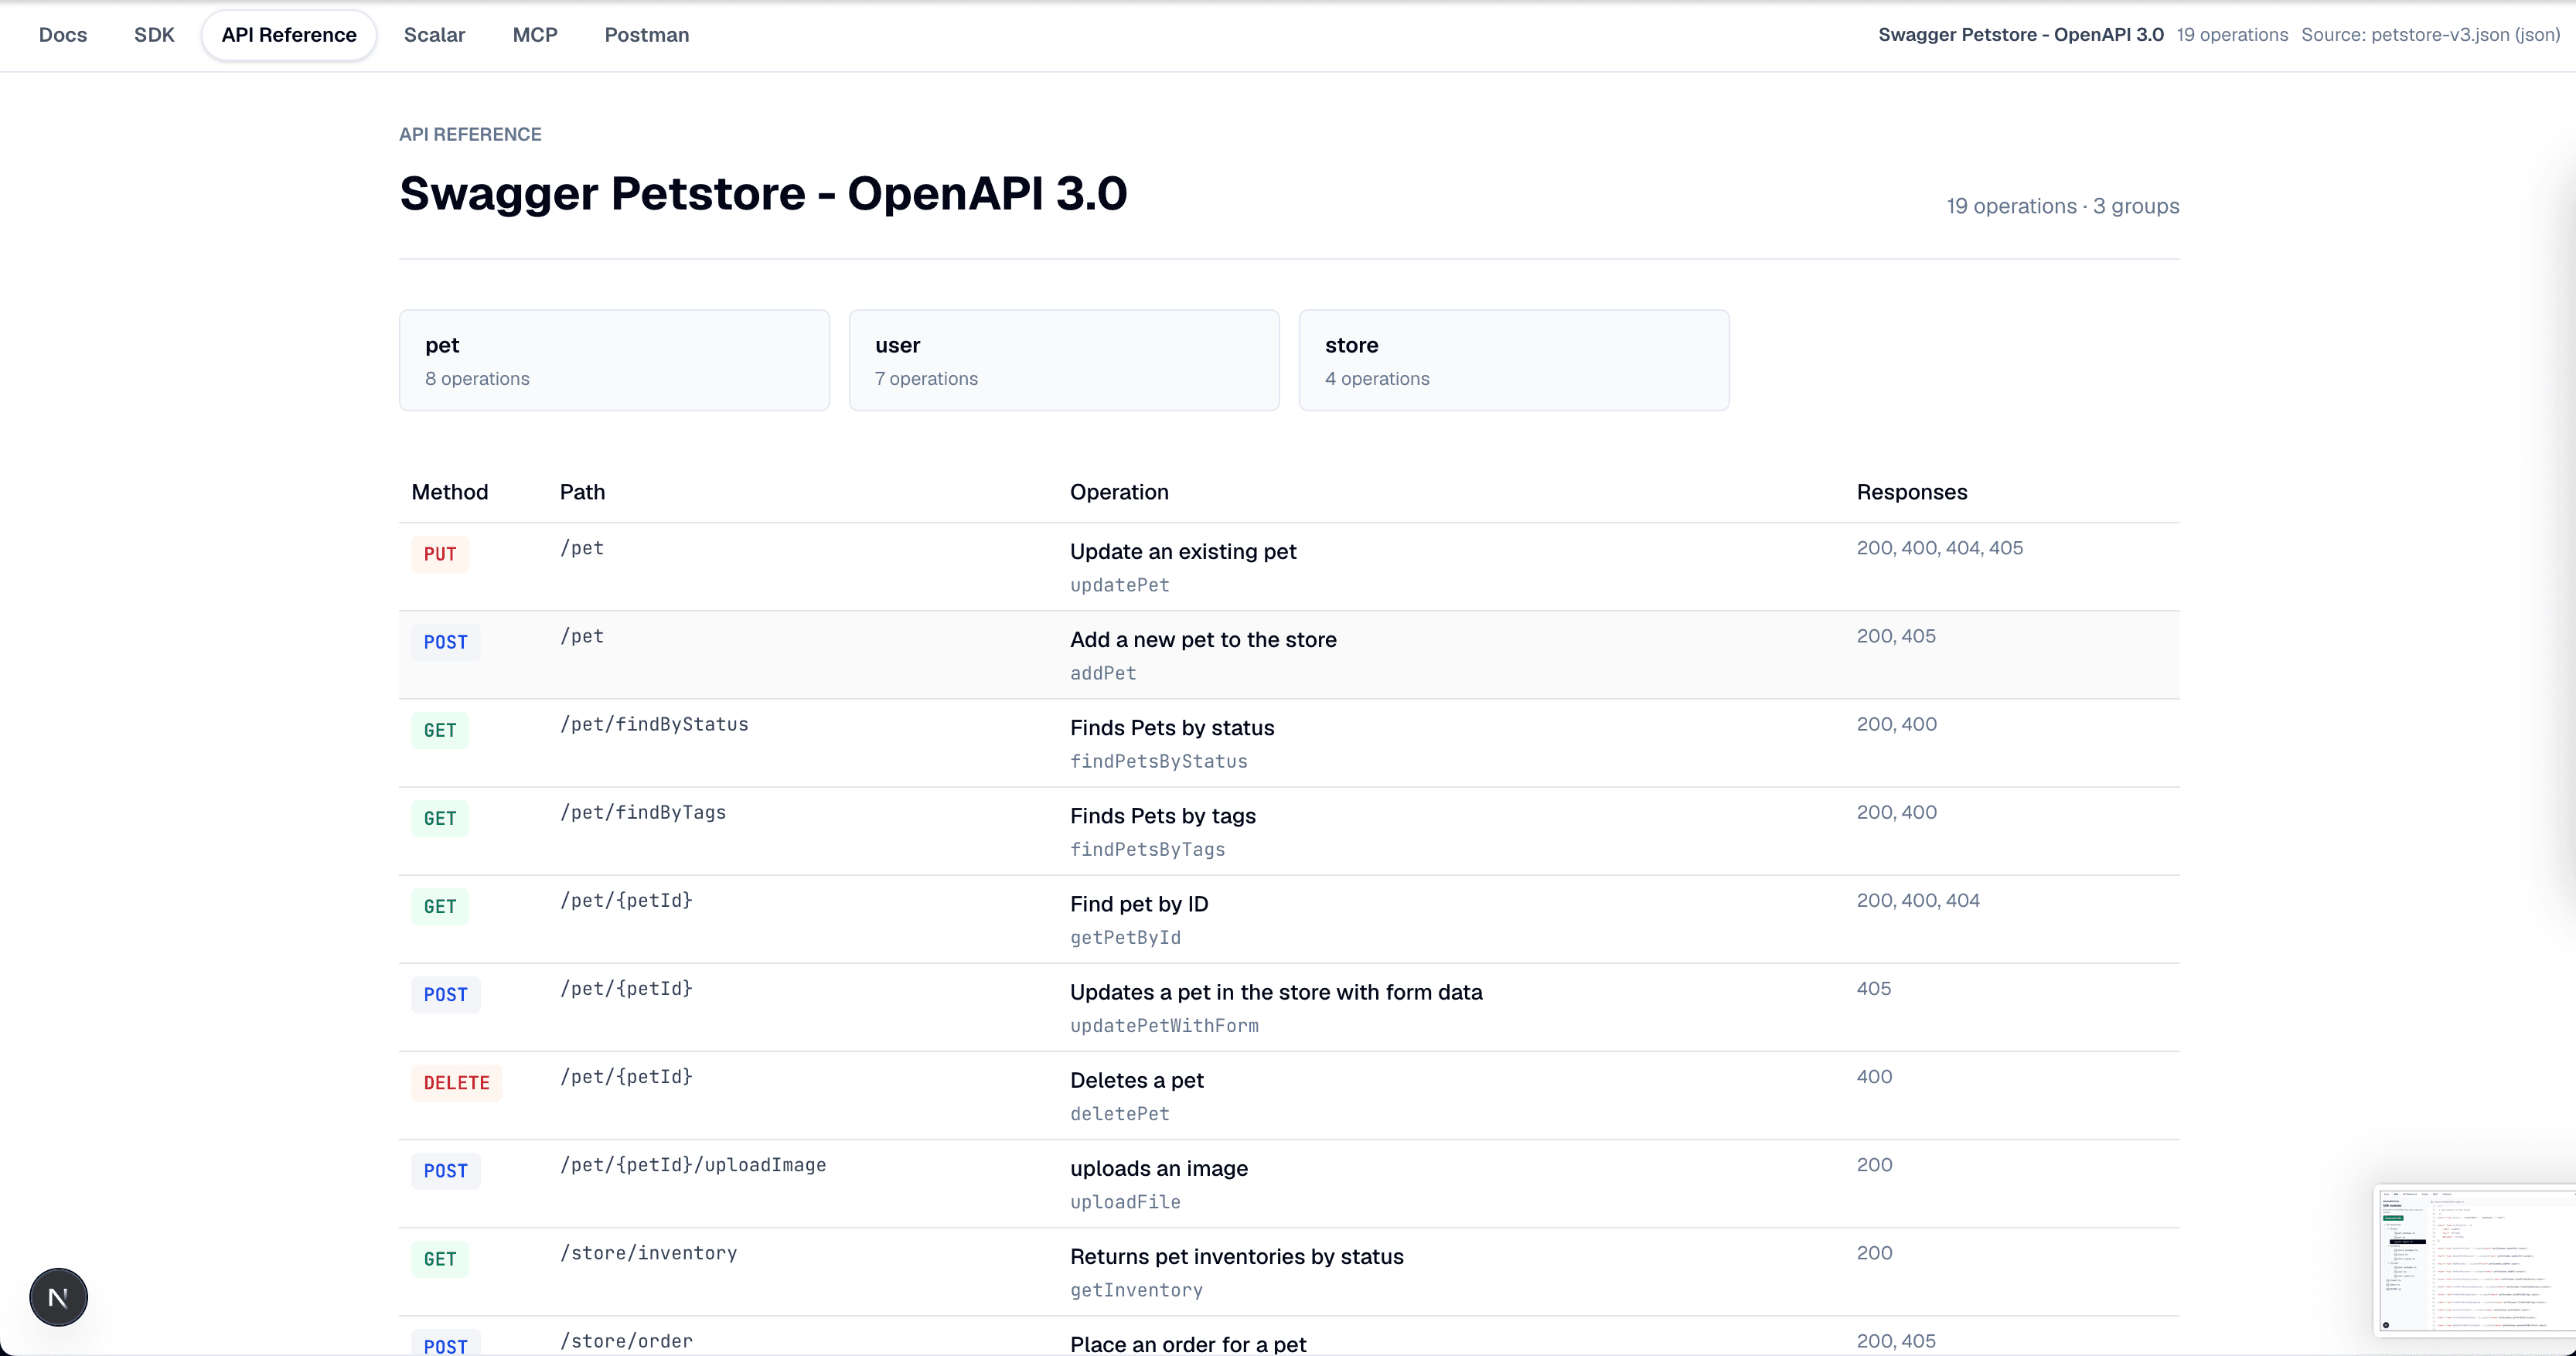
Task: Click the uploadFile operation ID
Action: click(1125, 1201)
